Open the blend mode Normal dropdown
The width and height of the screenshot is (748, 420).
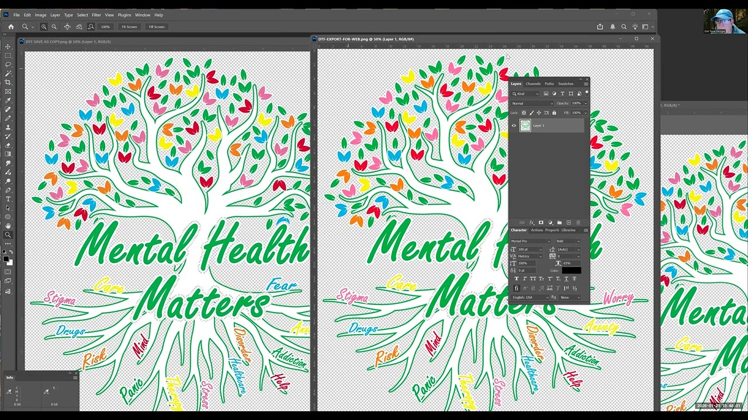[532, 103]
